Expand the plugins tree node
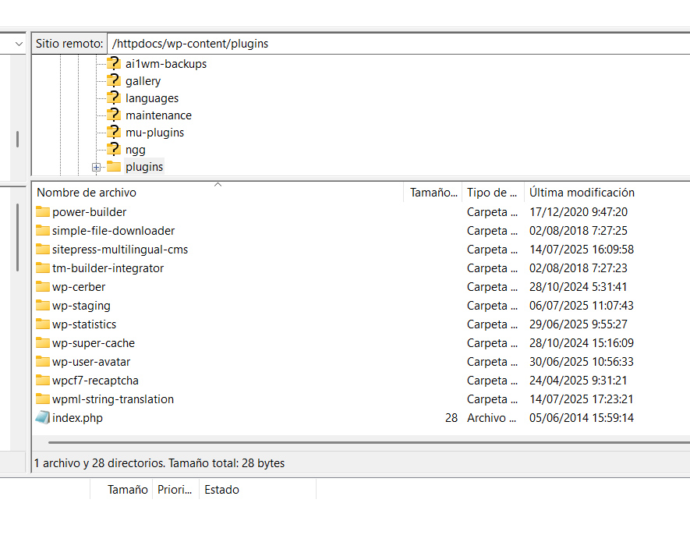 pyautogui.click(x=96, y=168)
